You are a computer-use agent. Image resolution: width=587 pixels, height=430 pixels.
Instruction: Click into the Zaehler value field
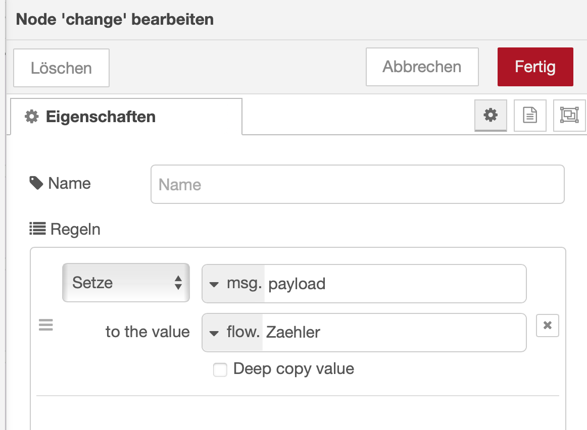pyautogui.click(x=394, y=332)
